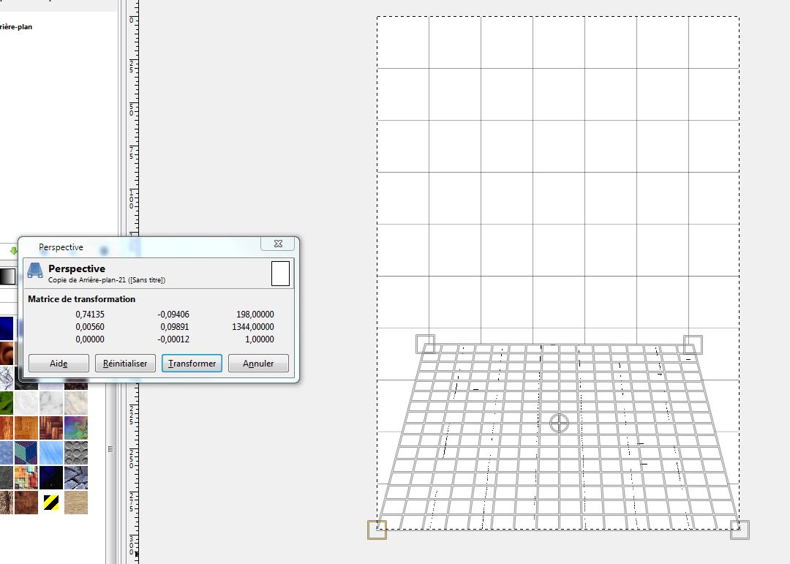The height and width of the screenshot is (564, 790).
Task: Click the matrix value -0,00012
Action: [x=173, y=339]
